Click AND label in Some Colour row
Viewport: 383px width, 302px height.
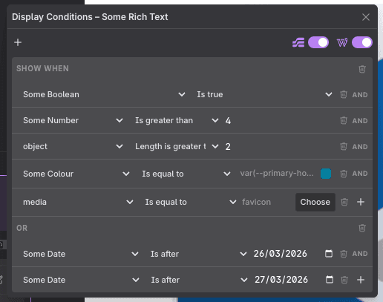(360, 174)
